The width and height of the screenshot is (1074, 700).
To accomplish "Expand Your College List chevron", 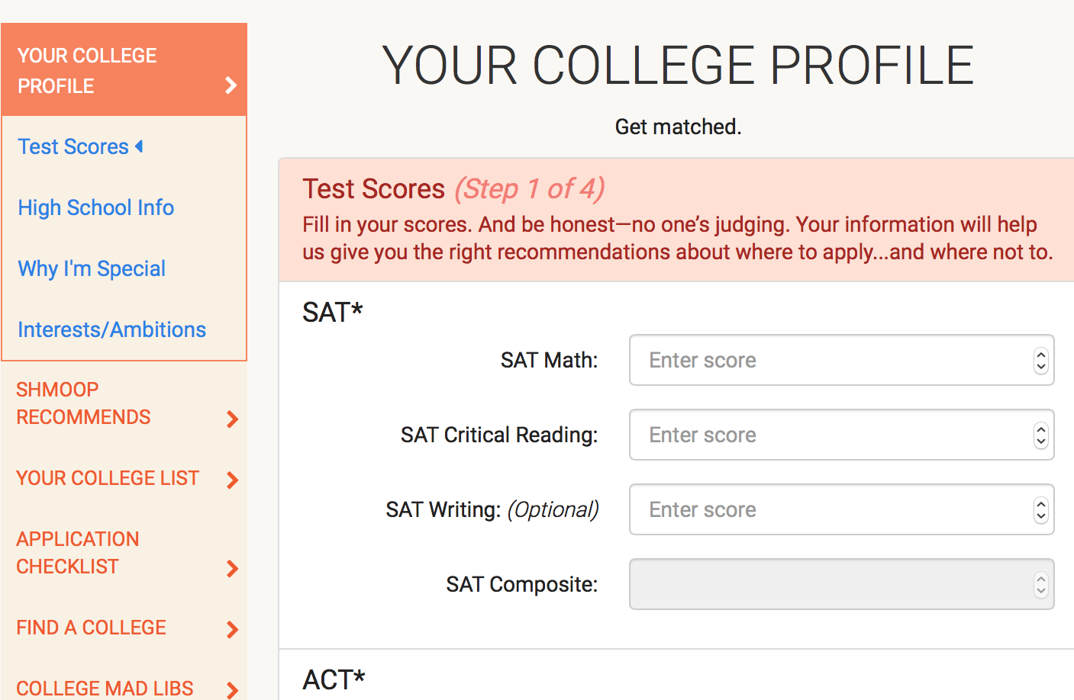I will (x=233, y=480).
